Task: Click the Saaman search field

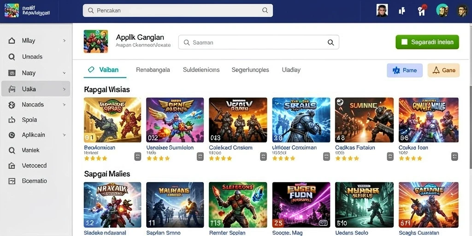Action: (259, 42)
